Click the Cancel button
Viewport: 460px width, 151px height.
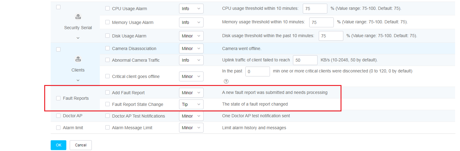[81, 145]
